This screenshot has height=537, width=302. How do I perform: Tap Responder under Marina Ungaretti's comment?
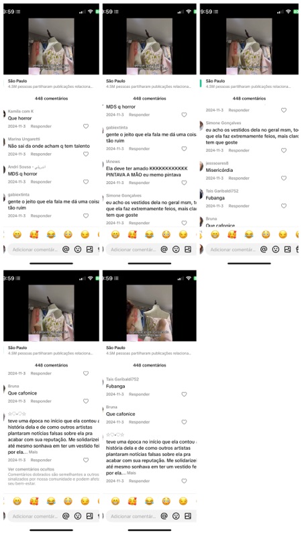[x=41, y=154]
